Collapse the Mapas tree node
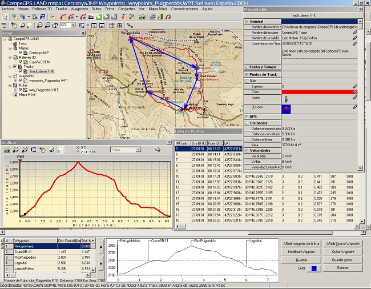The image size is (371, 289). 10,48
